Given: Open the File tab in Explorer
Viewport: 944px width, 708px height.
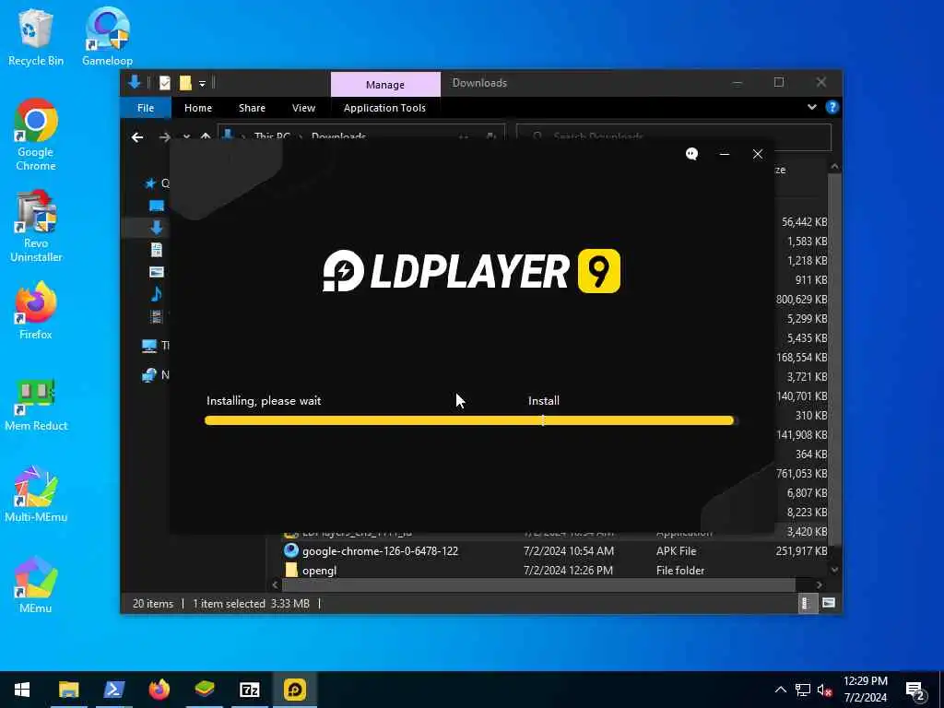Looking at the screenshot, I should tap(146, 108).
